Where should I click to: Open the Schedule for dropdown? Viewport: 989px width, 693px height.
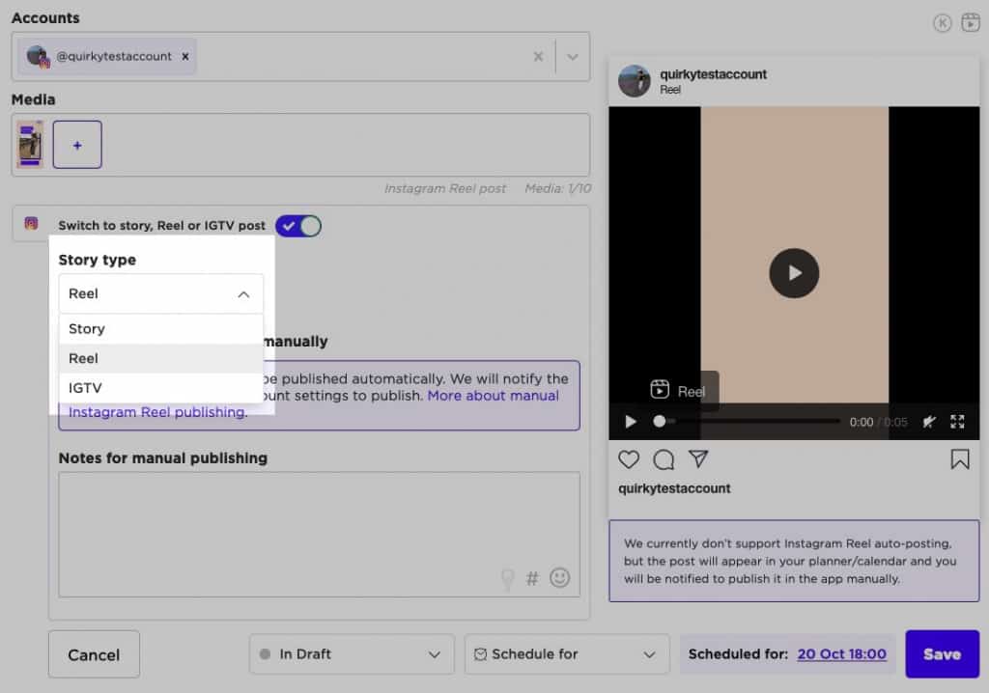coord(567,654)
